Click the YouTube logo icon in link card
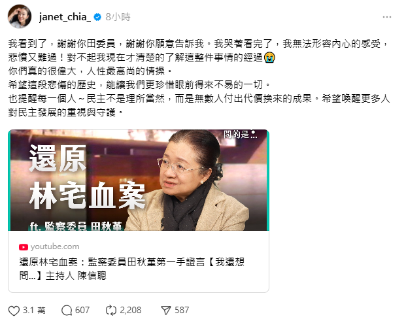Viewport: 406px width, 323px height. tap(24, 247)
